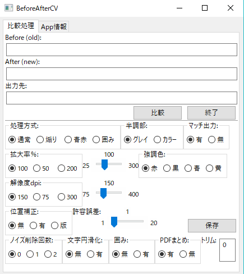Select 有 for 文字円滑化
This screenshot has height=274, width=244.
[95, 254]
